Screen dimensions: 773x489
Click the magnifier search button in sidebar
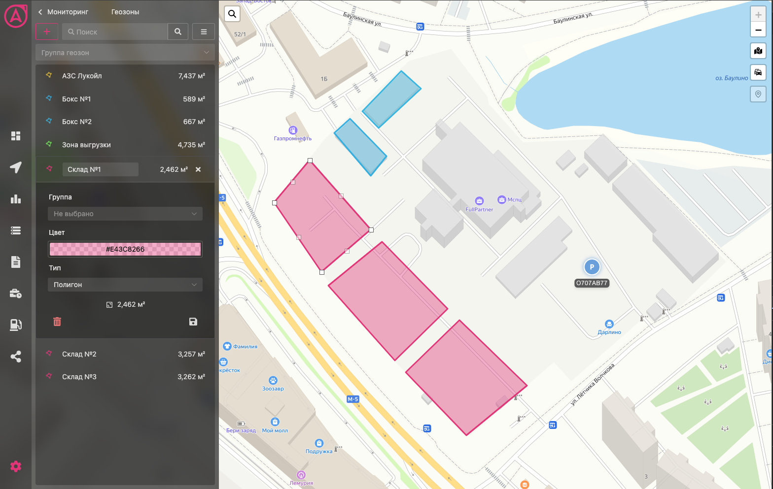pyautogui.click(x=178, y=32)
